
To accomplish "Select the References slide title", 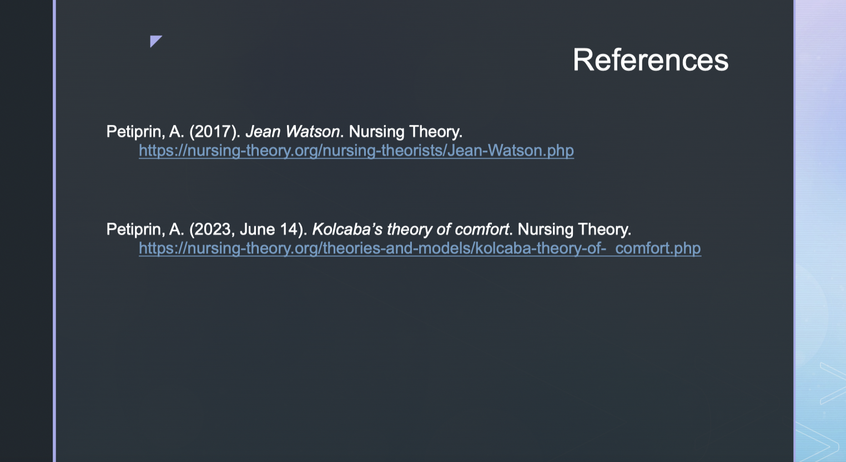I will (650, 60).
